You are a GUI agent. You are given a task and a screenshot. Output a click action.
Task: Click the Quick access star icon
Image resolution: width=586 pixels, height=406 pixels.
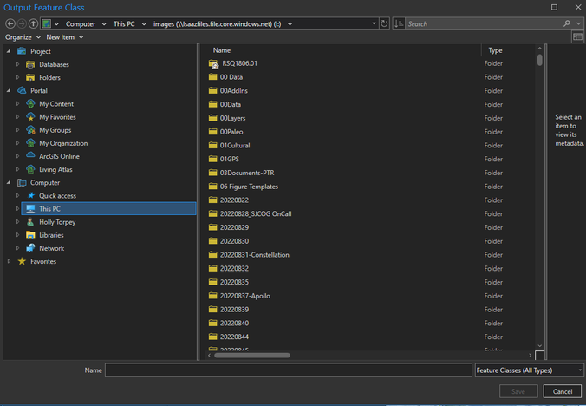click(x=31, y=195)
